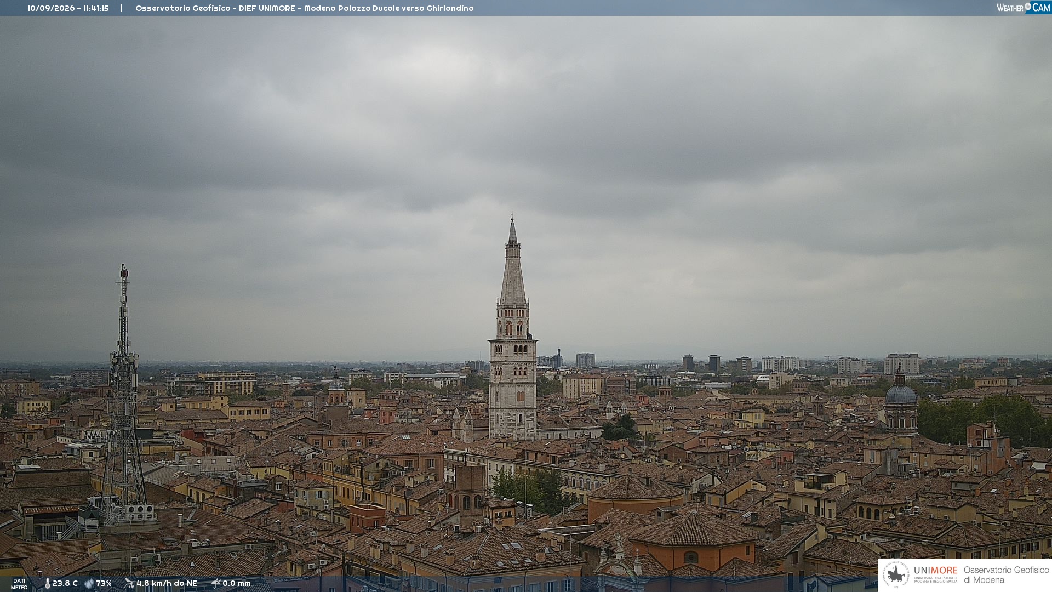
Task: Click the 10/09/2026 - 11:41:15 timestamp
Action: click(68, 8)
